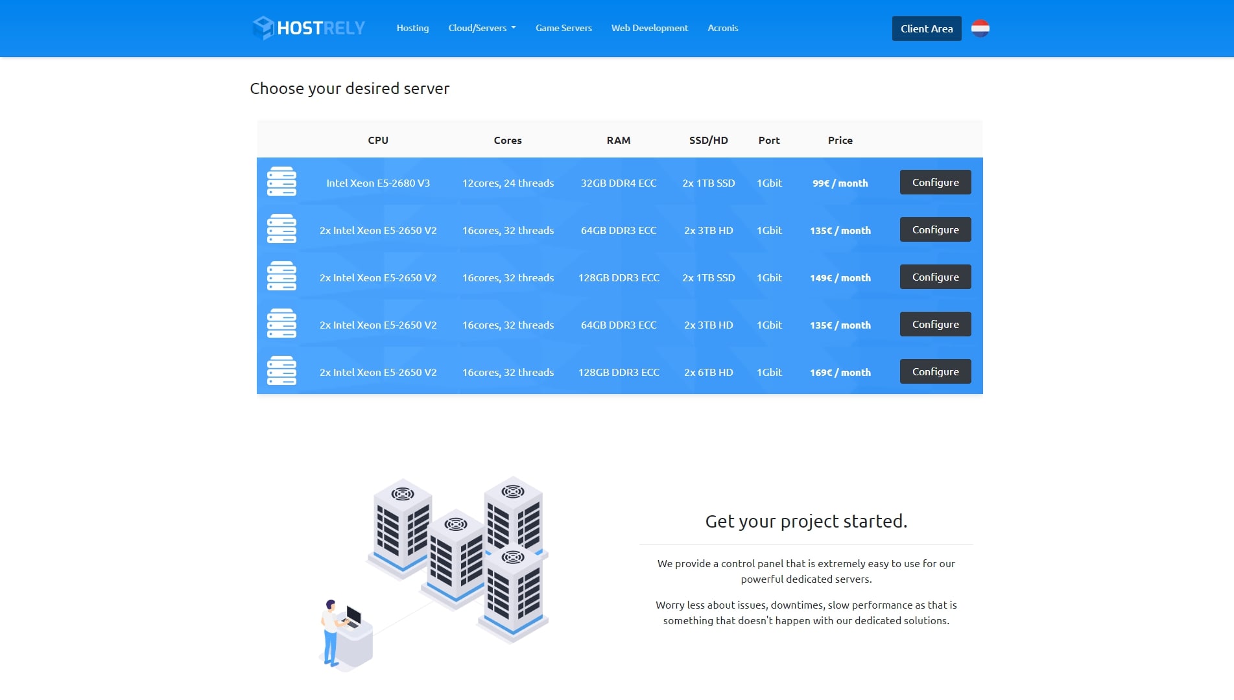Open the Web Development page
Viewport: 1234px width, 700px height.
pos(649,28)
